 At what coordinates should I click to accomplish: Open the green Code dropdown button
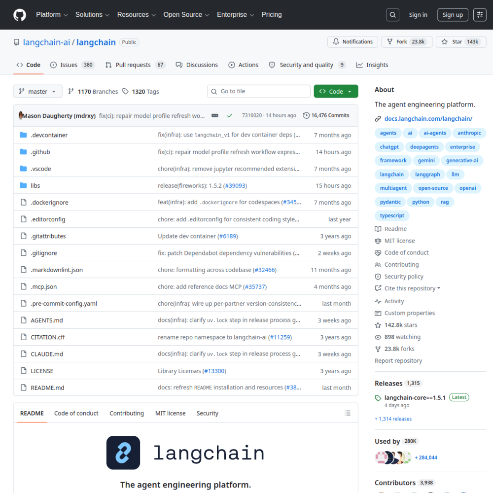tap(336, 91)
